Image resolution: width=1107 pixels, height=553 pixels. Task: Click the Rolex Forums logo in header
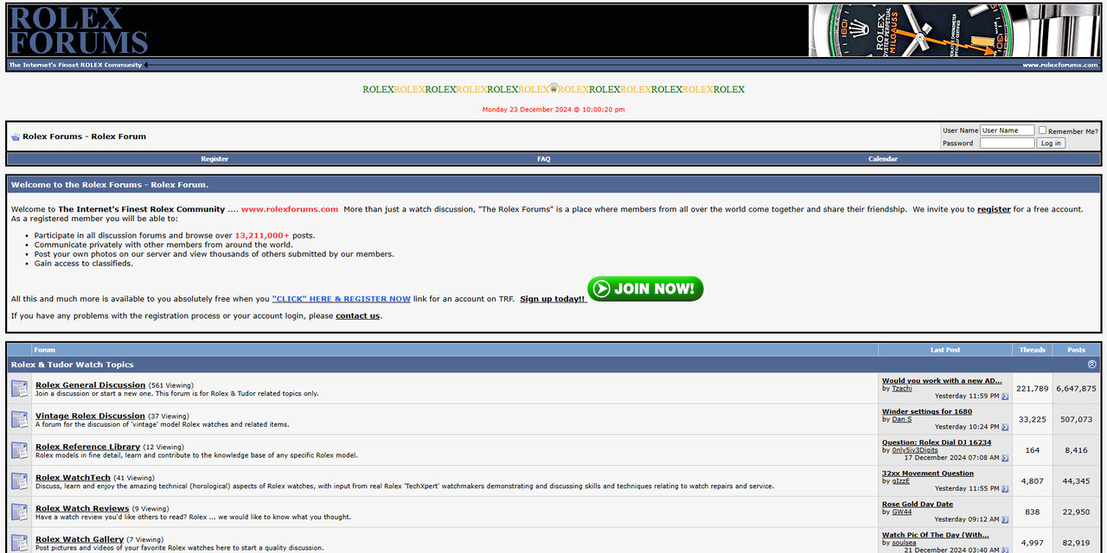pos(78,30)
